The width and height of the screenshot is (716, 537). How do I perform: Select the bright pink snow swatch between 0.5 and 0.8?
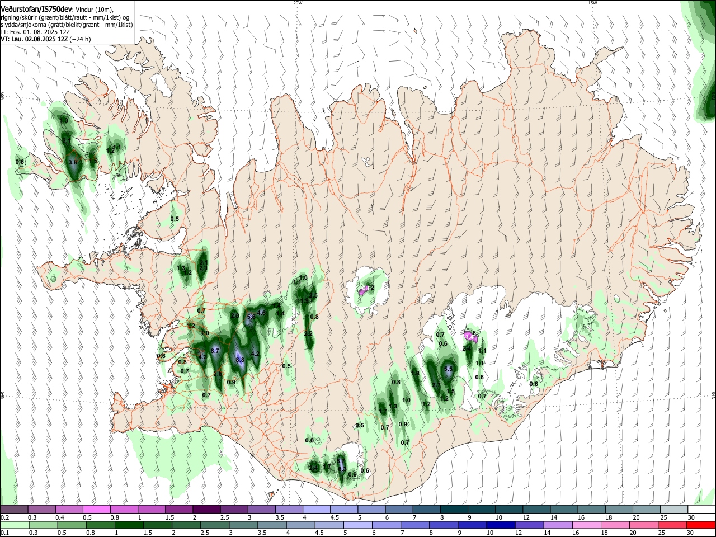click(x=96, y=509)
